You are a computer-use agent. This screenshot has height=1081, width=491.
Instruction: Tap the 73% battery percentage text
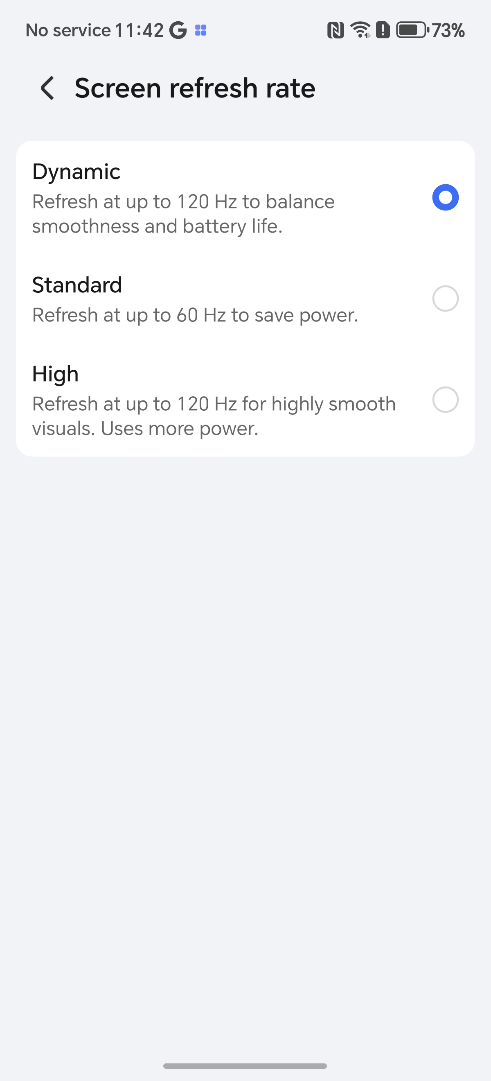(448, 30)
